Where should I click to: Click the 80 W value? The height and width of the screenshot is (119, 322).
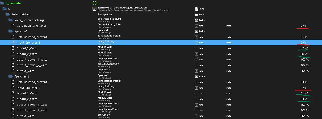(x=304, y=54)
